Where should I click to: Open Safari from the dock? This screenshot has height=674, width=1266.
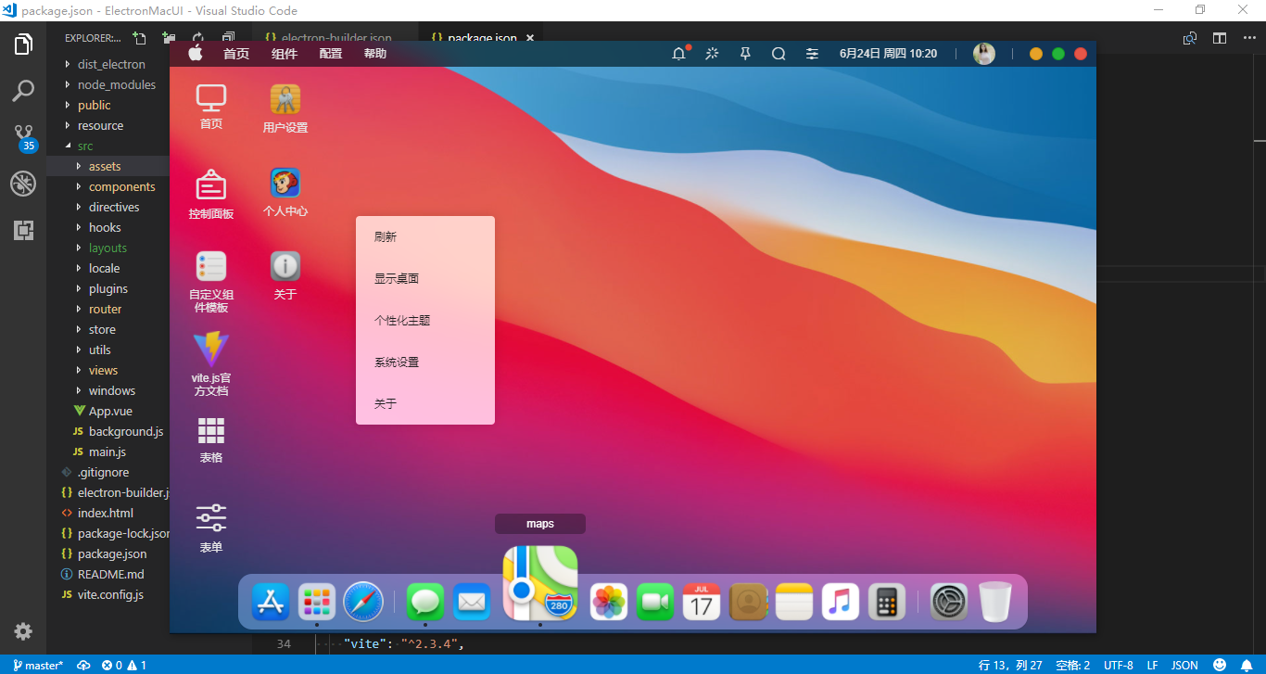363,601
